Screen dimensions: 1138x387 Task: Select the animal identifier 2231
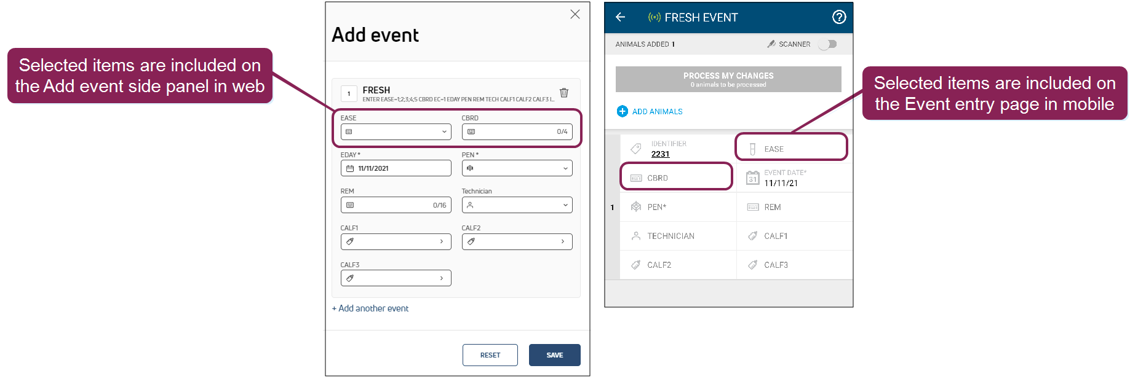point(660,154)
